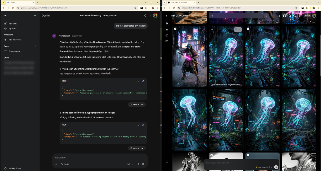Click Send to Flow under first prompt
321x171 pixels.
(137, 104)
